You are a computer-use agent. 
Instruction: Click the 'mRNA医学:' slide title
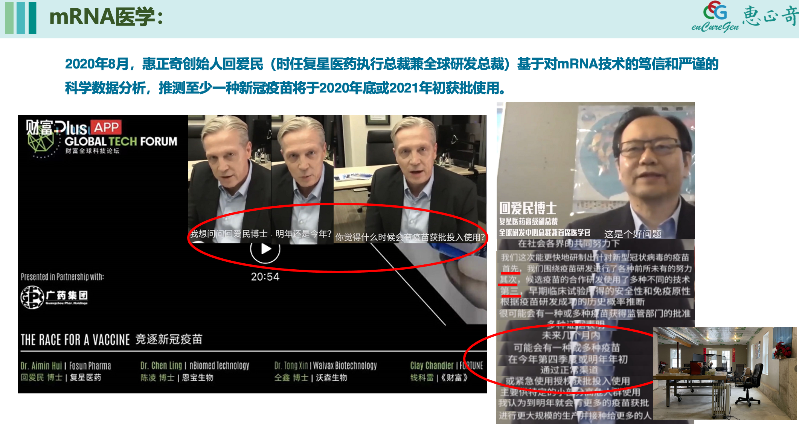107,17
